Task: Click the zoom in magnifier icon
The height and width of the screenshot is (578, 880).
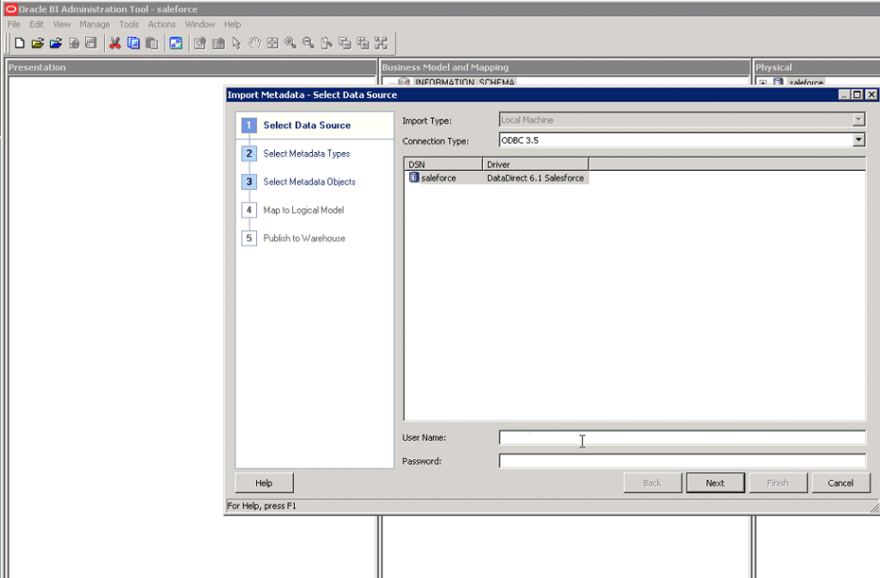Action: pyautogui.click(x=290, y=43)
